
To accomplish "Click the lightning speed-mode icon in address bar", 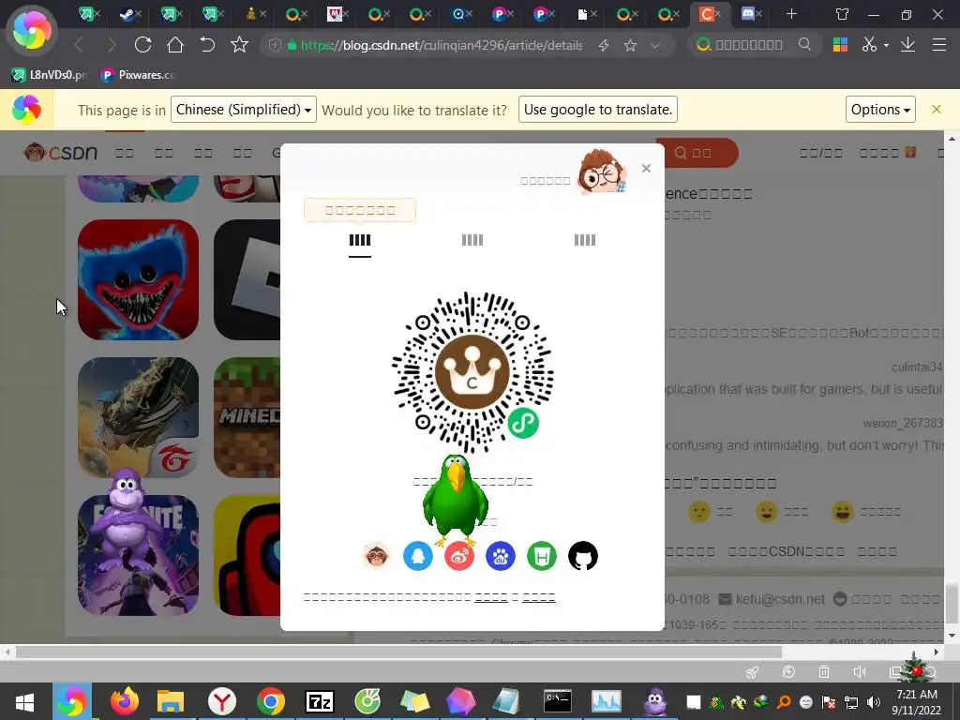I will (604, 45).
